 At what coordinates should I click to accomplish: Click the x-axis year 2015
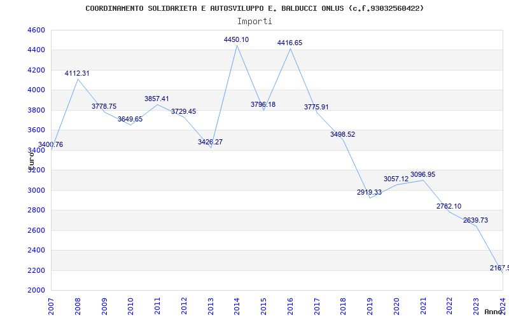[263, 306]
